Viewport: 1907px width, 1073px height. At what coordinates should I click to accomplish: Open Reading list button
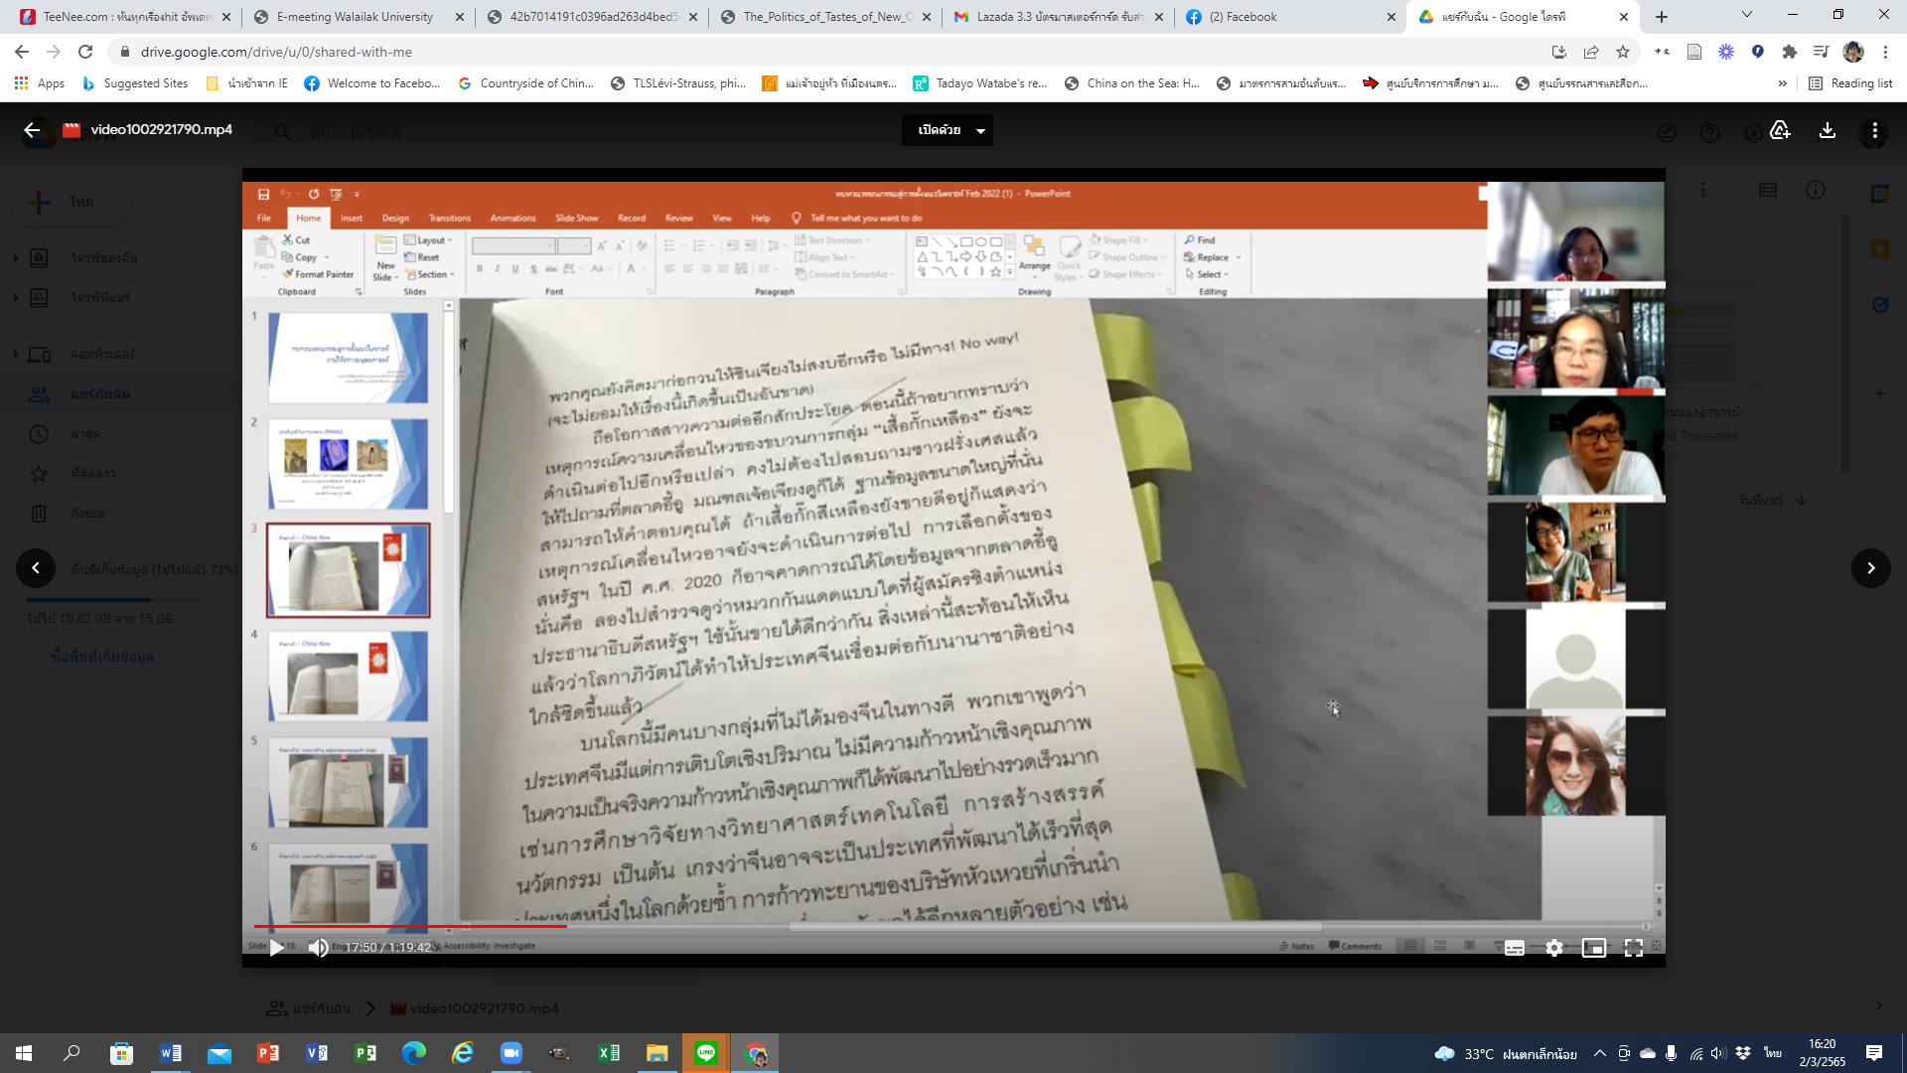(1850, 83)
